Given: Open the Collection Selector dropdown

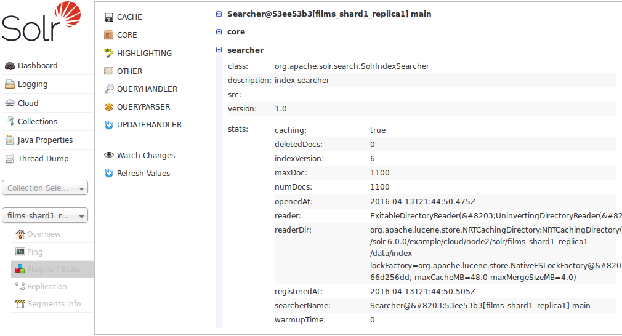Looking at the screenshot, I should (45, 188).
